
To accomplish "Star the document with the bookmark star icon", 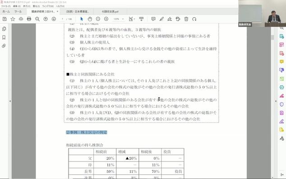I will pos(13,19).
